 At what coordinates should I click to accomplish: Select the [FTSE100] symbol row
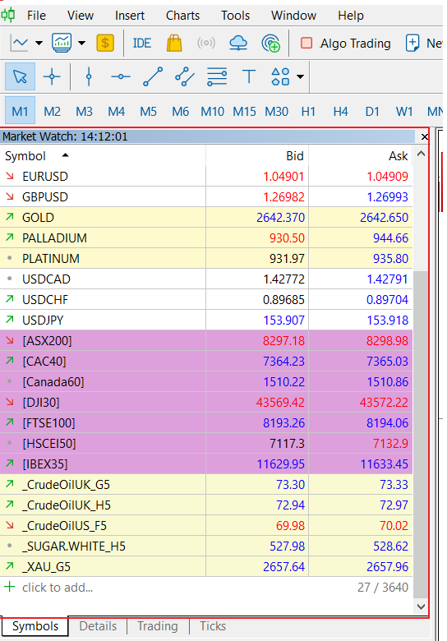coord(206,422)
